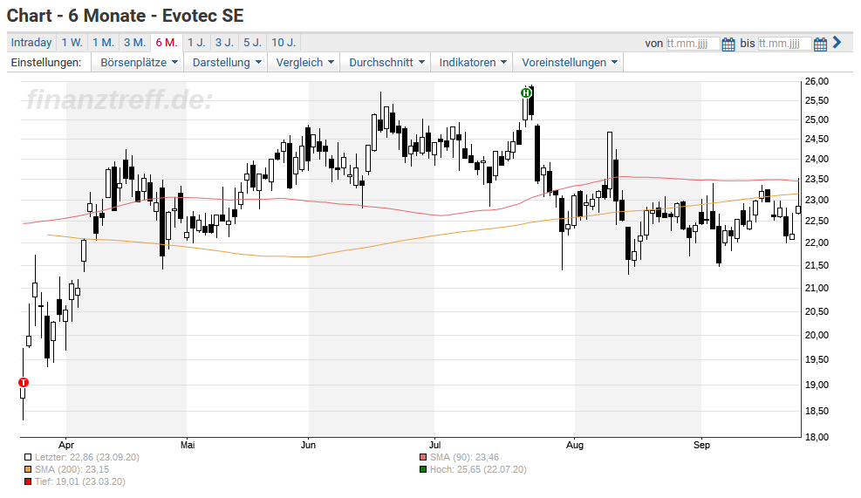Click the 21,00 price axis label
The height and width of the screenshot is (498, 861).
[817, 288]
